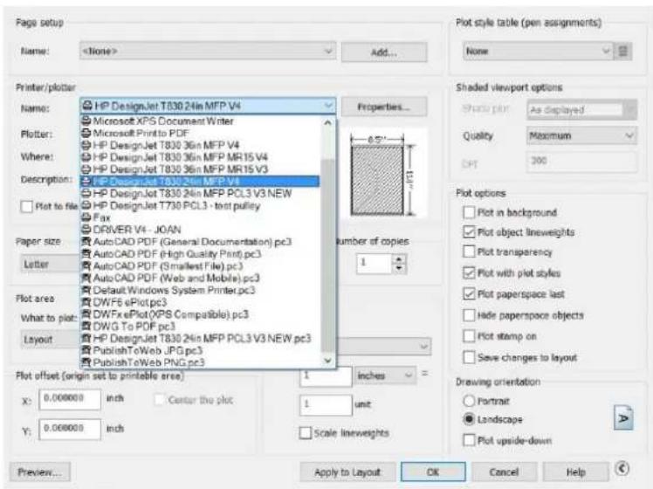Viewport: 653px width, 489px height.
Task: Open Page setup Name dropdown
Action: click(208, 52)
